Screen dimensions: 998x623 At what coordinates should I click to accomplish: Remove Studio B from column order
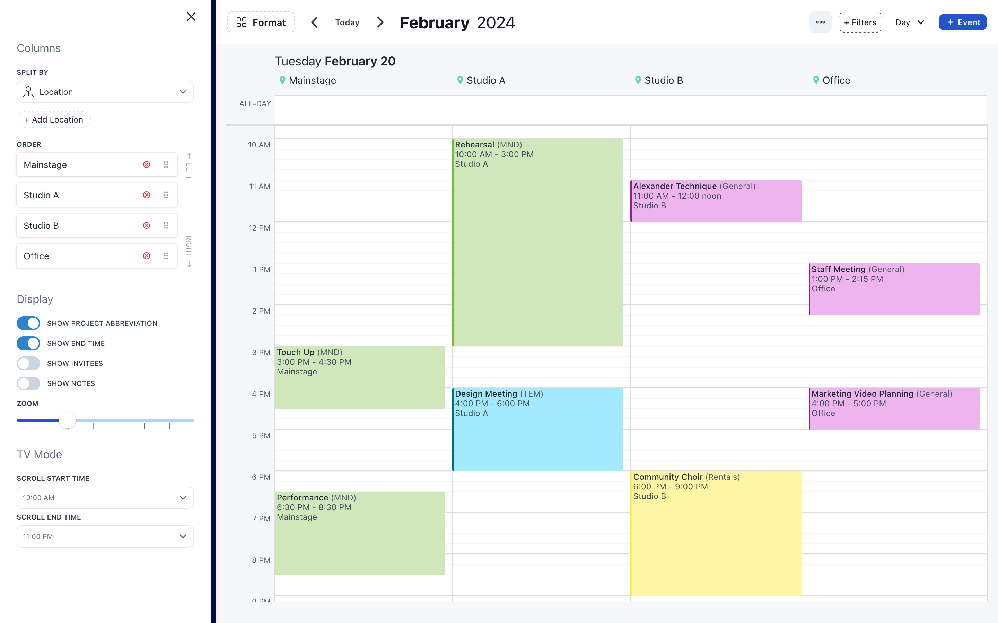point(146,225)
